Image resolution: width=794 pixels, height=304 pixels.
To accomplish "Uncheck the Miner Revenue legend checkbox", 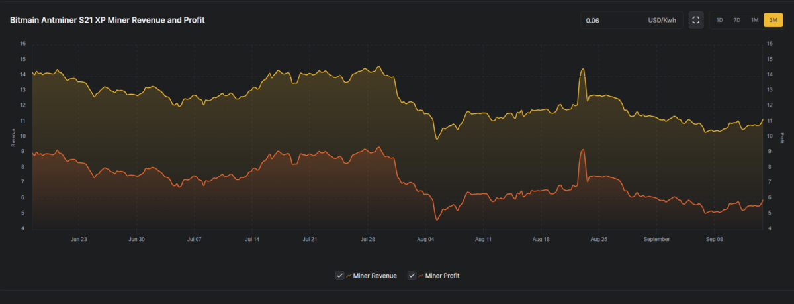I will click(339, 275).
